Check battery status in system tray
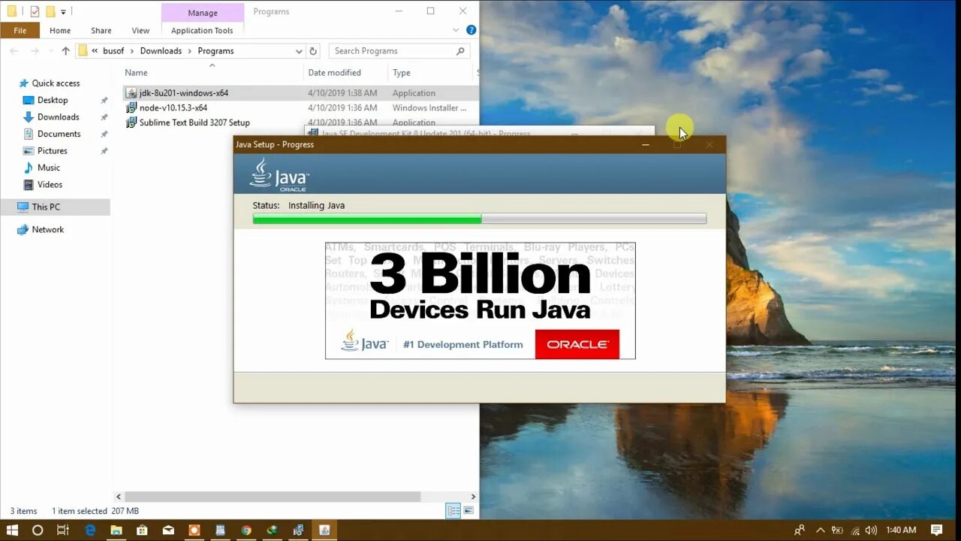Viewport: 961px width, 541px height. point(838,530)
